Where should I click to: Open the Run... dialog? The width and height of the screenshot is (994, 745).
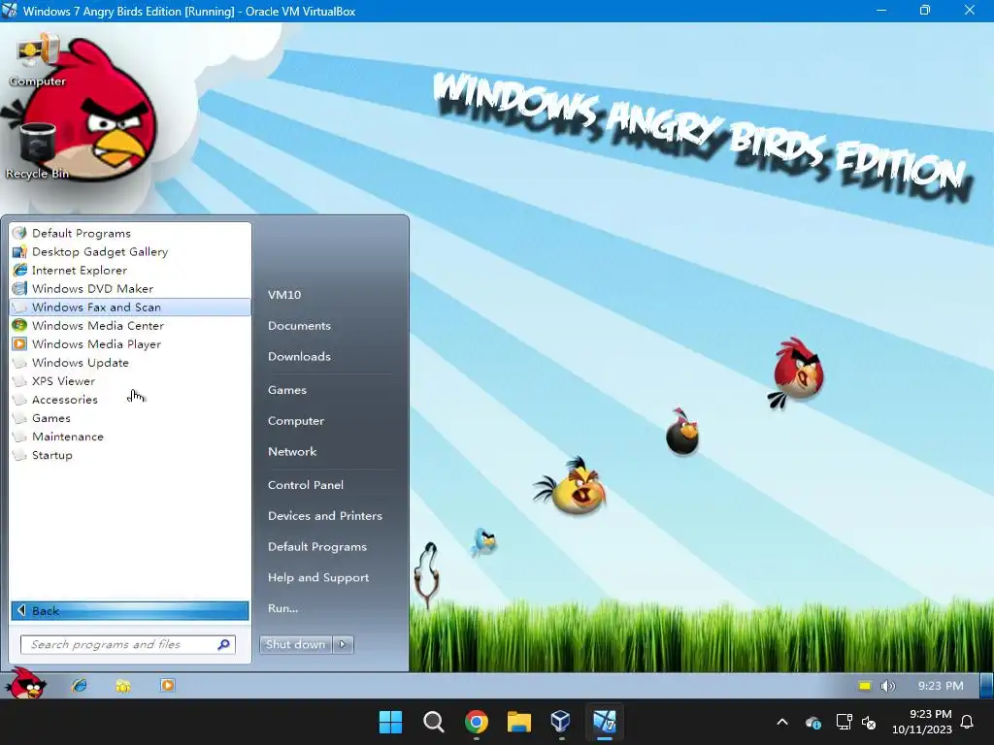(282, 608)
